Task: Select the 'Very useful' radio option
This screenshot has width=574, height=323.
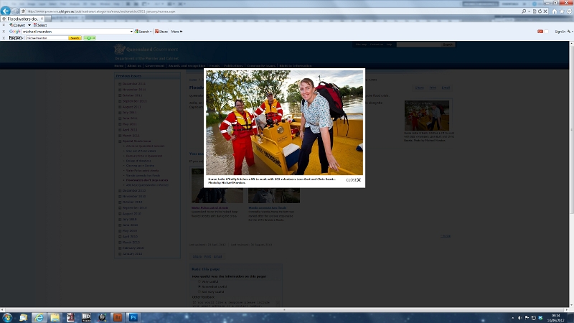Action: 199,281
